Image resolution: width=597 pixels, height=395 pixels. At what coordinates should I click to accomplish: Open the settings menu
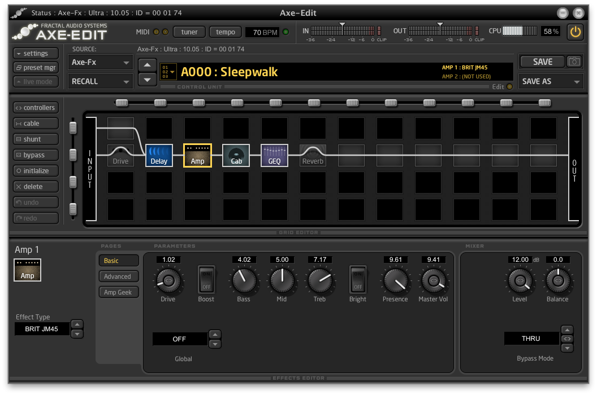(36, 53)
